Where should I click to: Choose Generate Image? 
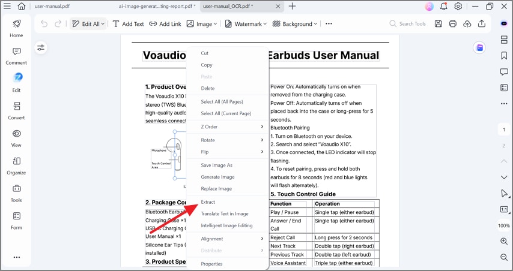[228, 177]
